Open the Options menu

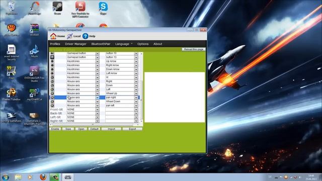[143, 44]
